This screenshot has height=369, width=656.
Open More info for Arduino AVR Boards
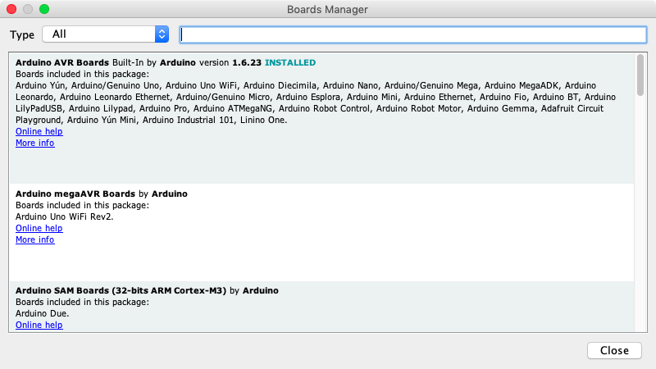(34, 143)
